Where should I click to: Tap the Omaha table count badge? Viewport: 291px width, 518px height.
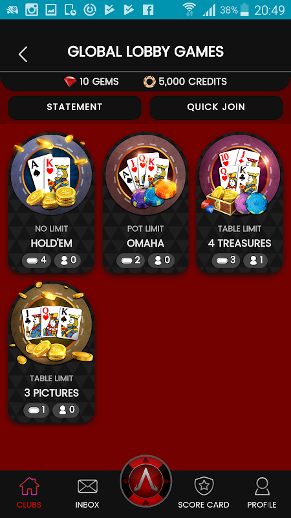coord(131,260)
